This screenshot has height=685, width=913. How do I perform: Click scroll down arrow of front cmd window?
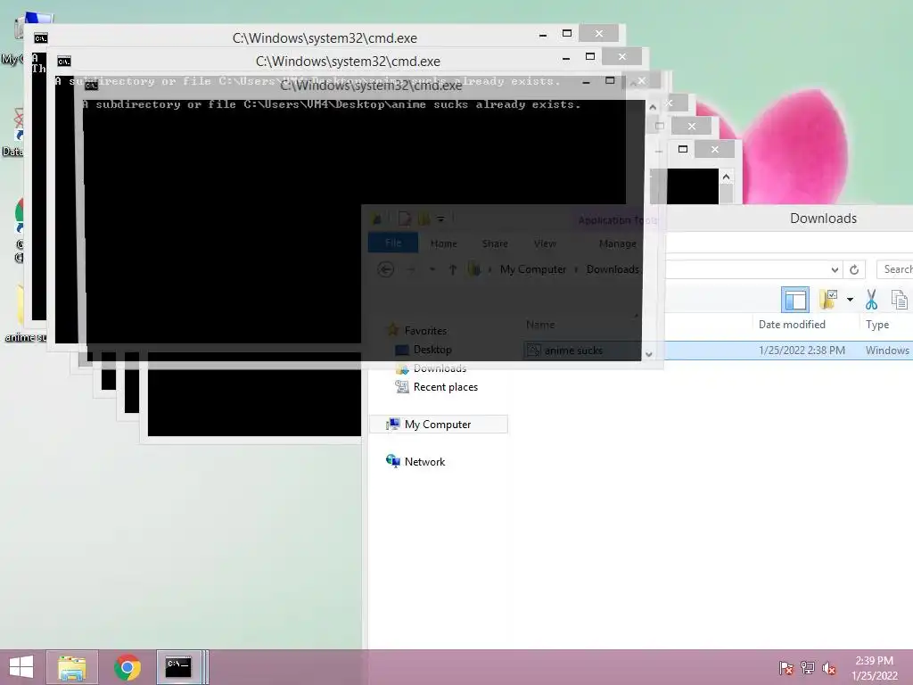[649, 354]
